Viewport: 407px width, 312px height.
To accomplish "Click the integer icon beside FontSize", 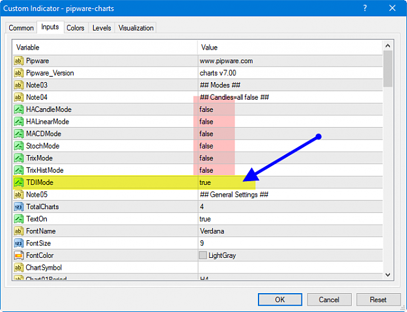I will coord(18,243).
